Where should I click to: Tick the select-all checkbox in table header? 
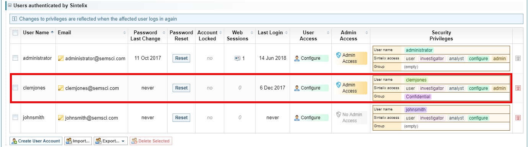[15, 33]
